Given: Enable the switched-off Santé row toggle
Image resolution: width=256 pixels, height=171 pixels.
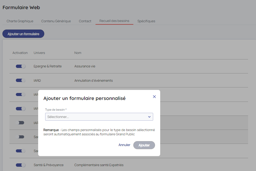Looking at the screenshot, I should pyautogui.click(x=20, y=137).
